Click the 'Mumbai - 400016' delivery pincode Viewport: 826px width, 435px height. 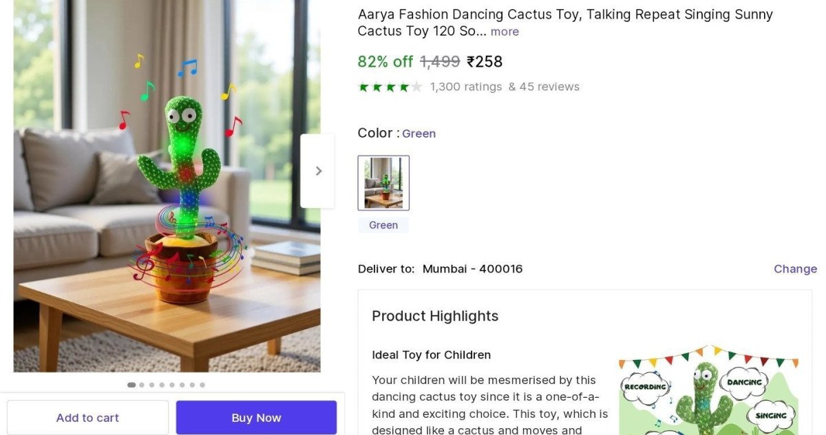[x=472, y=269]
